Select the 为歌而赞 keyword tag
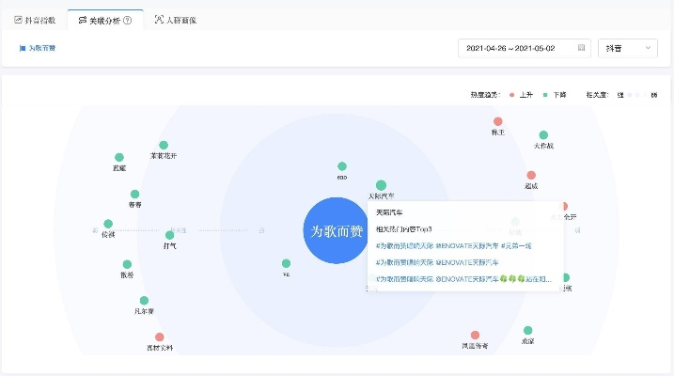The image size is (674, 376). coord(38,48)
